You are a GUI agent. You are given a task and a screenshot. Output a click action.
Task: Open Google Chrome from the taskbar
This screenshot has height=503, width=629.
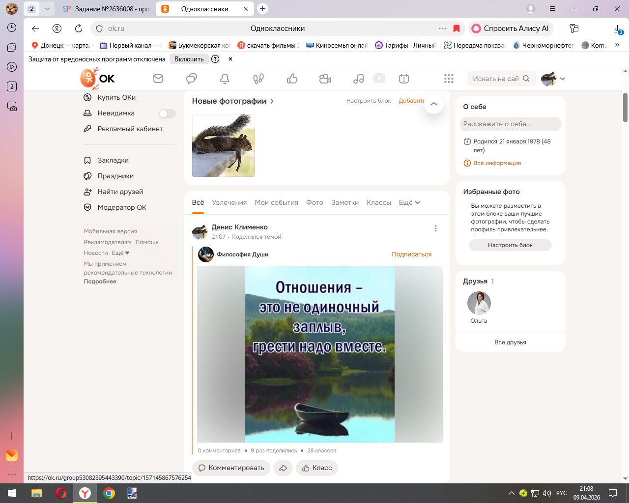coord(109,493)
